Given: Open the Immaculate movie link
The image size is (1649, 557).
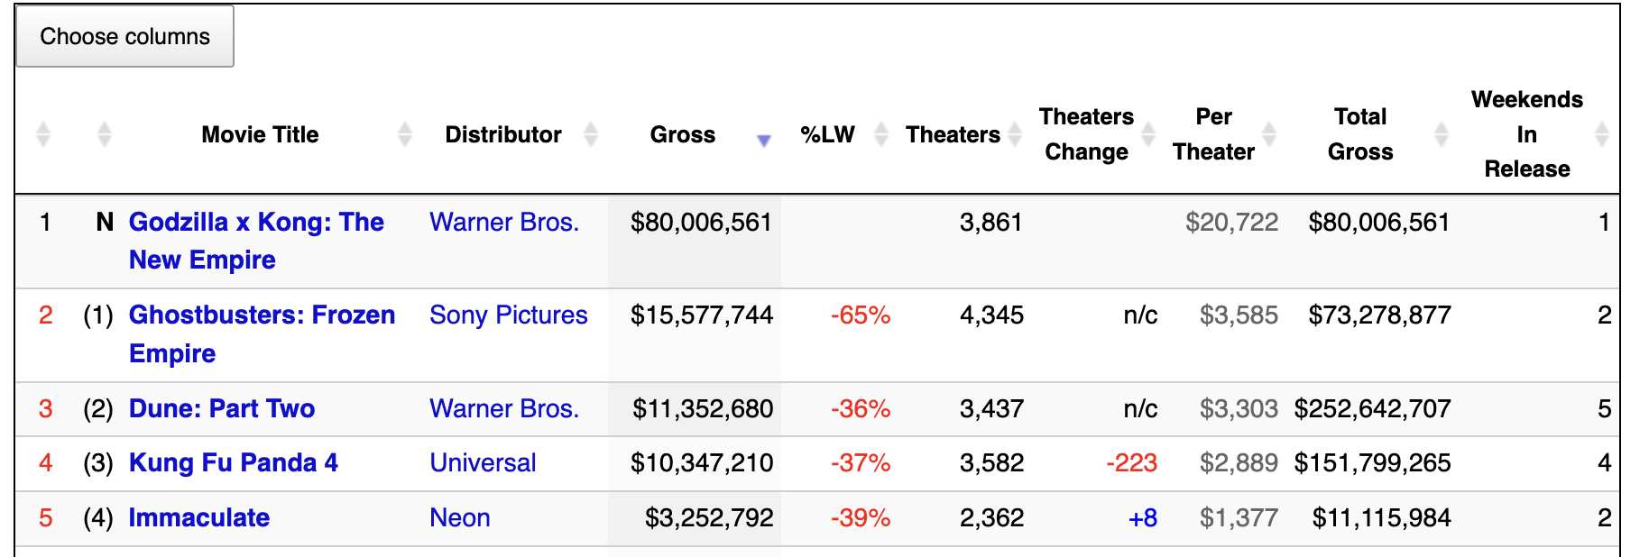Looking at the screenshot, I should 199,517.
